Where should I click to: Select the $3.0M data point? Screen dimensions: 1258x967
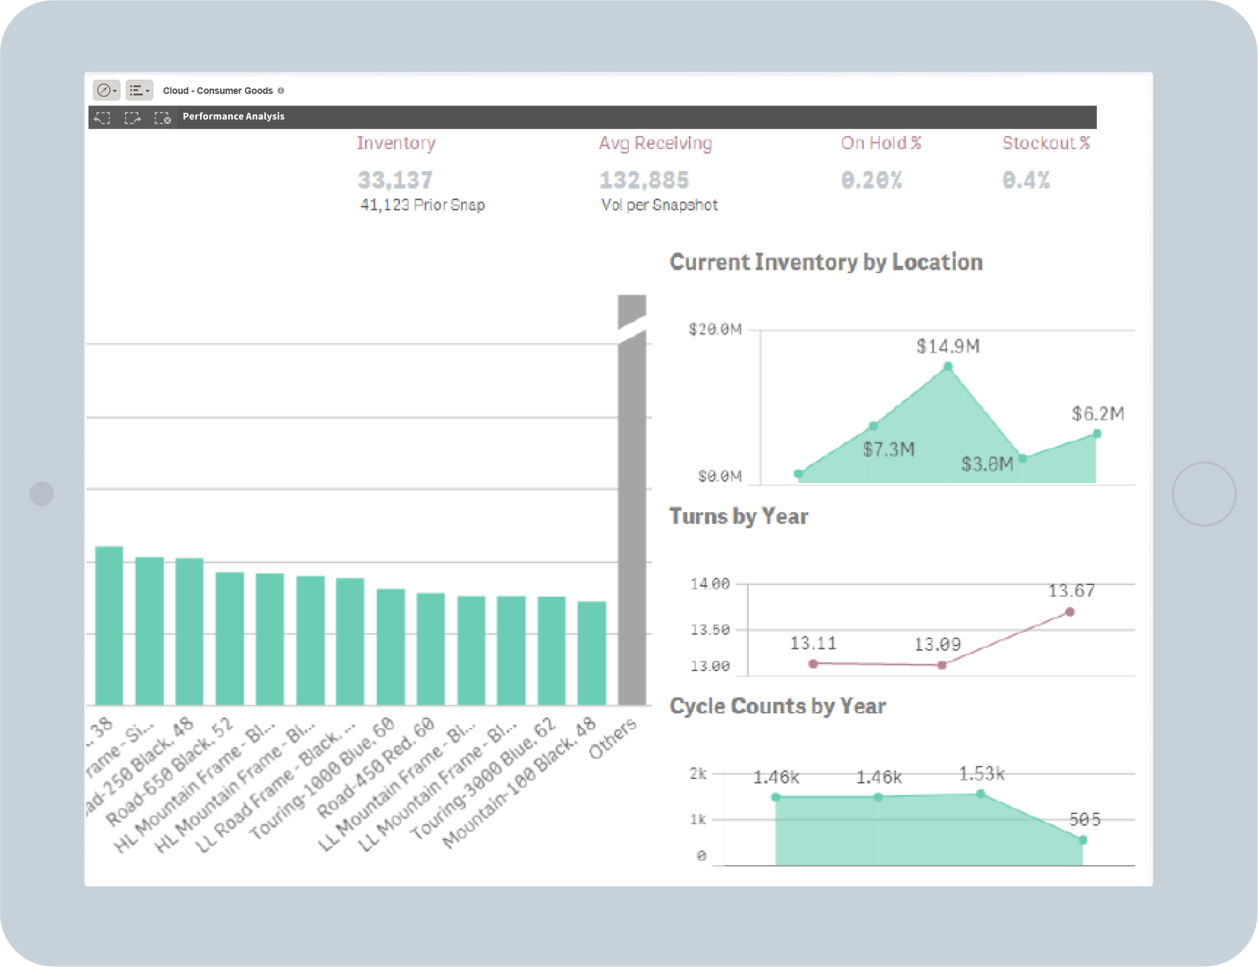point(1022,458)
